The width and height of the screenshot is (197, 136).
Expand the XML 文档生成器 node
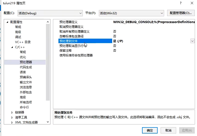coord(12,122)
